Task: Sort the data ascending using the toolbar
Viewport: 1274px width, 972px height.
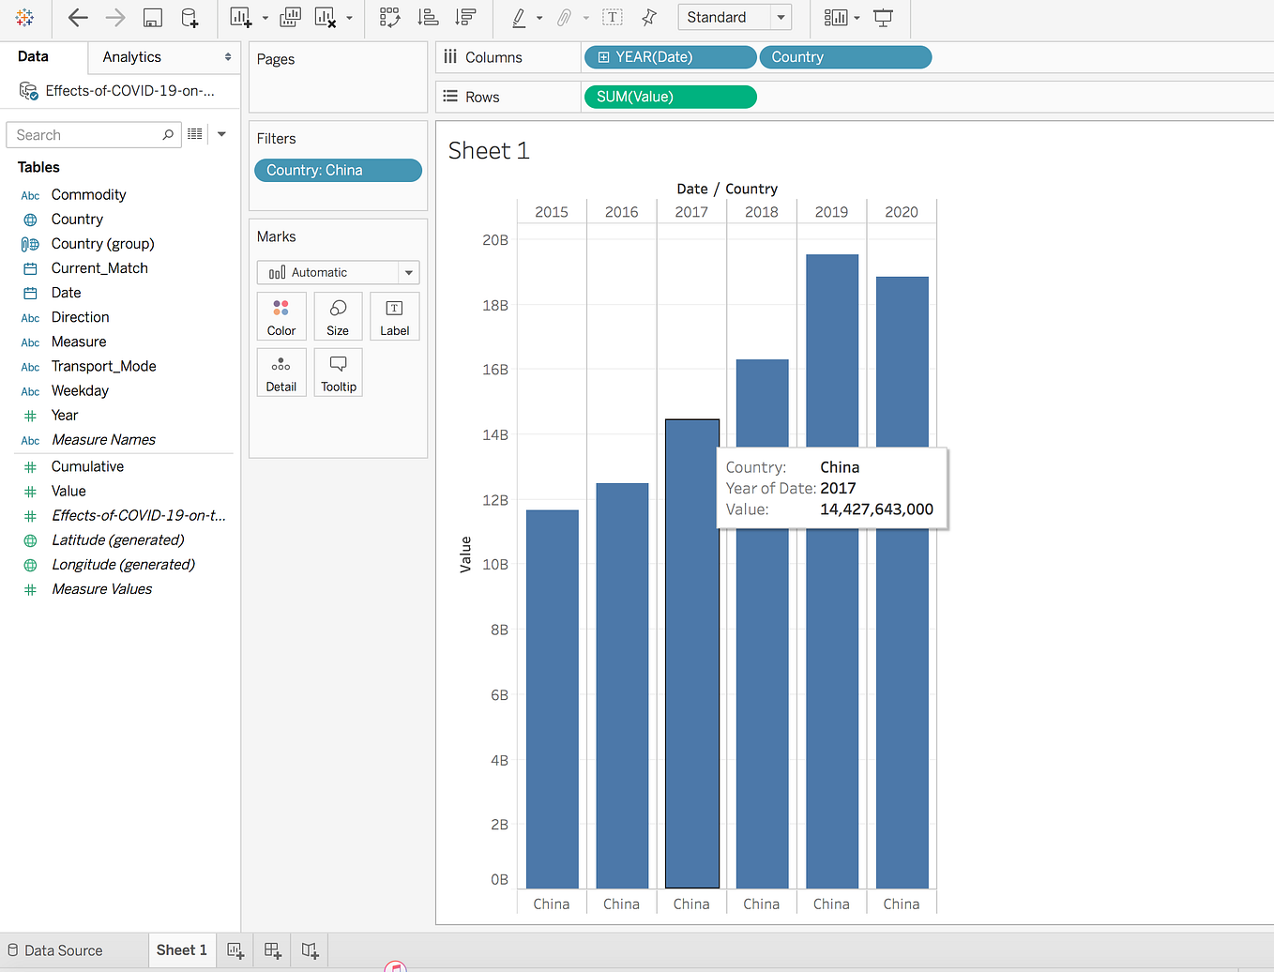Action: tap(428, 17)
